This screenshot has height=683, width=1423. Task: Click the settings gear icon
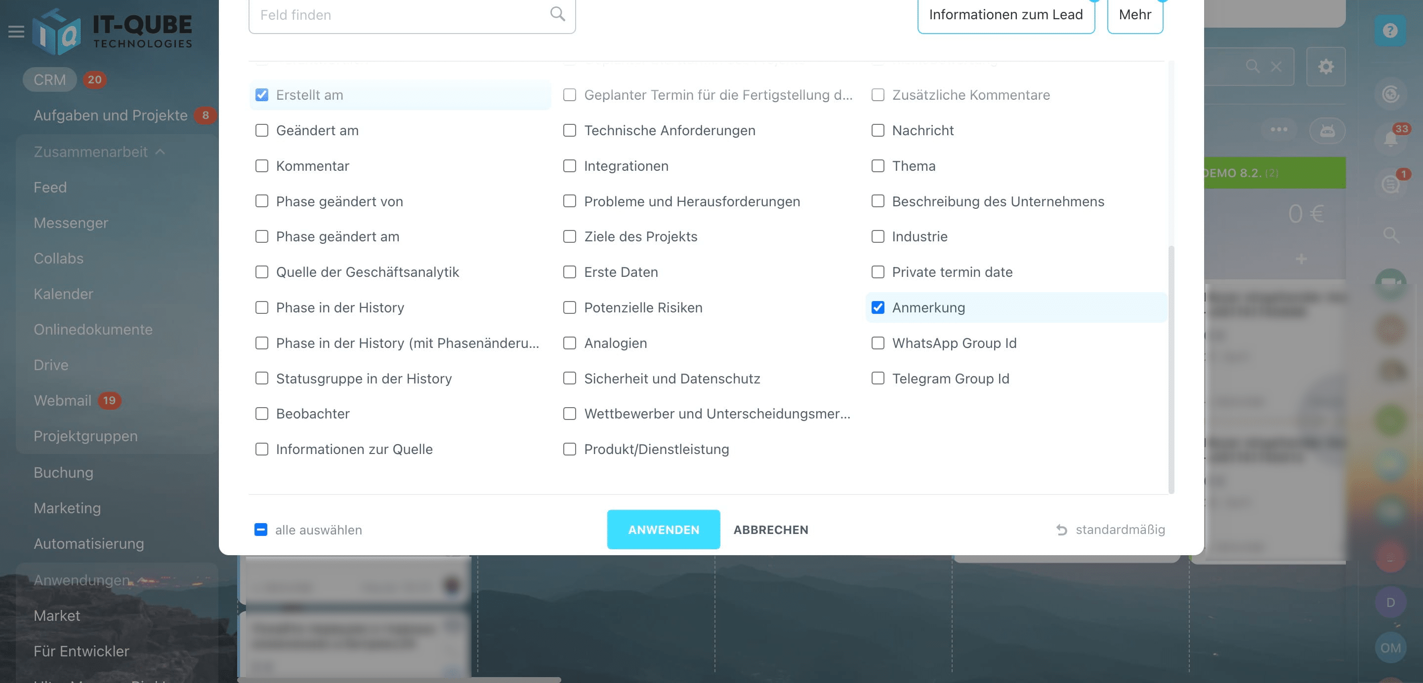point(1325,67)
